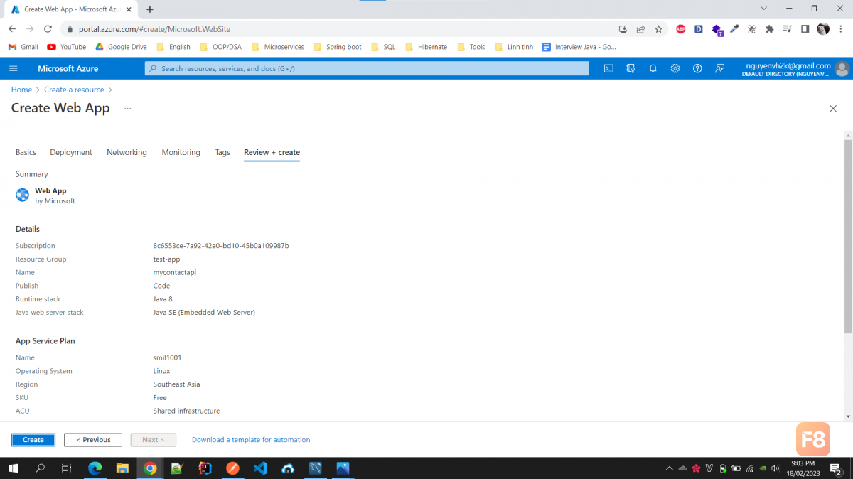Screen dimensions: 853x479
Task: Go to Home breadcrumb
Action: point(21,90)
